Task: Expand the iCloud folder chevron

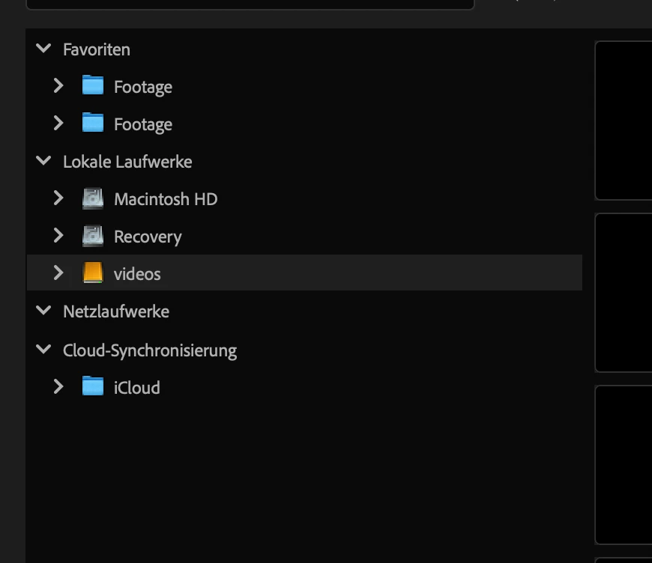Action: [x=58, y=387]
